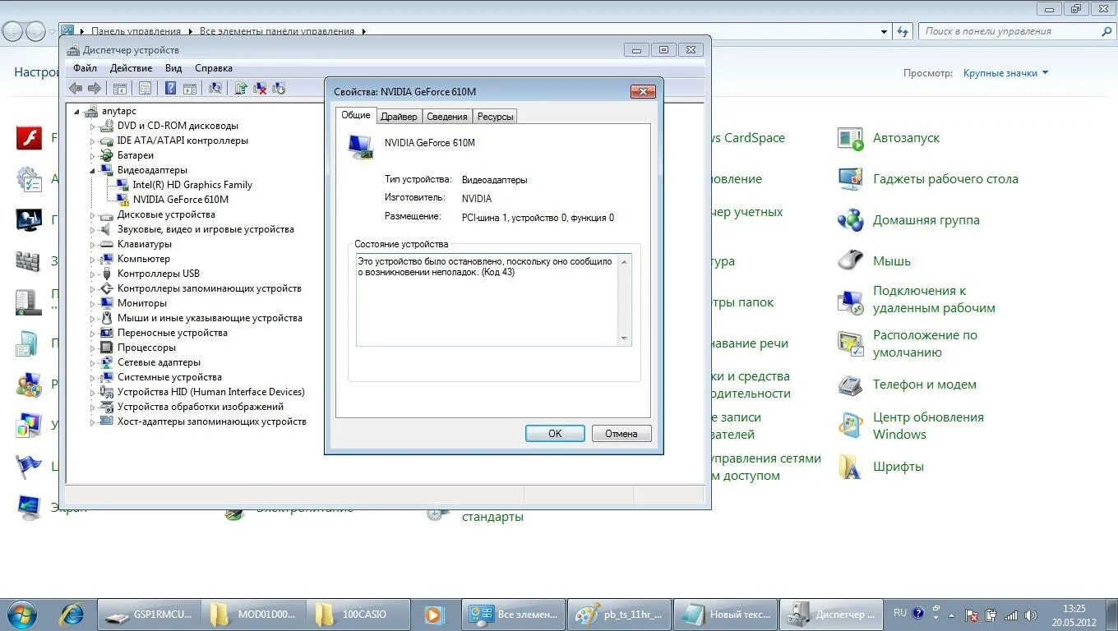Click the Disable device toolbar icon
Image resolution: width=1118 pixels, height=631 pixels.
coord(279,88)
